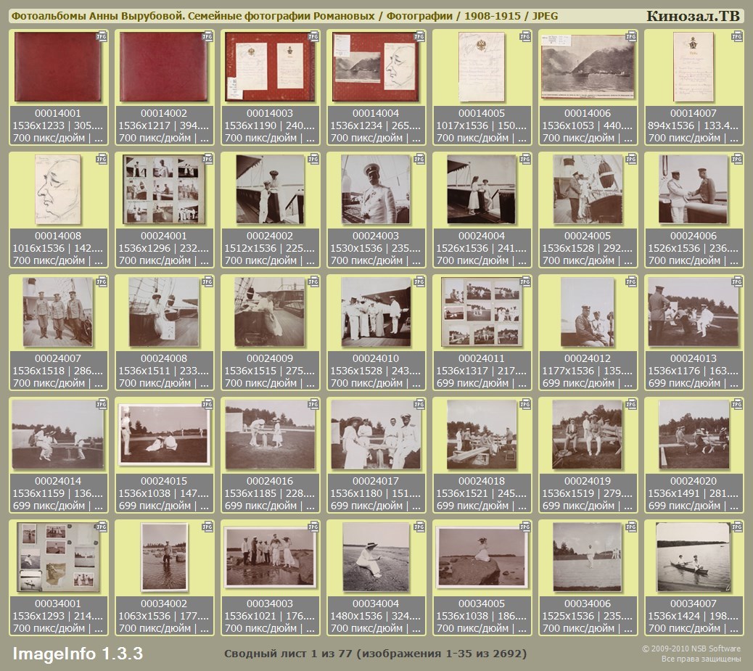This screenshot has height=671, width=753.
Task: Click the ImageInfo 1.3.3 label
Action: point(78,654)
